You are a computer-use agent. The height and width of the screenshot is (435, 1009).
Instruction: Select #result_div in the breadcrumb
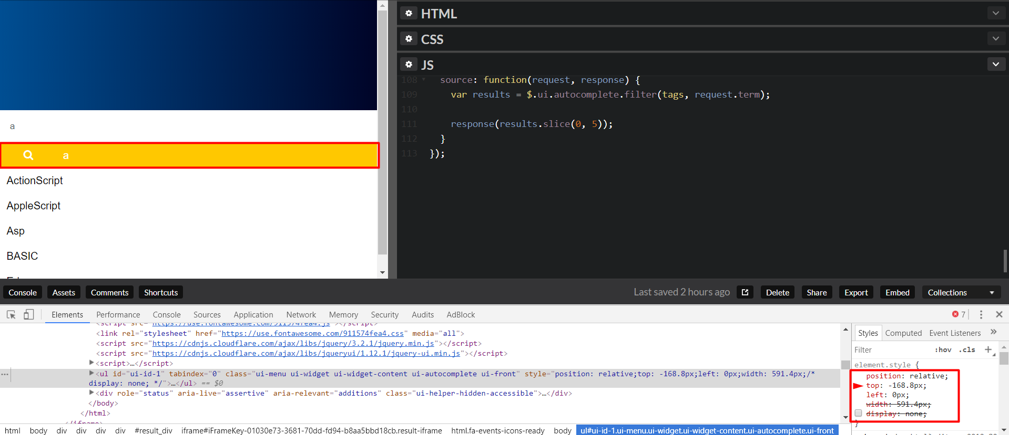[154, 430]
